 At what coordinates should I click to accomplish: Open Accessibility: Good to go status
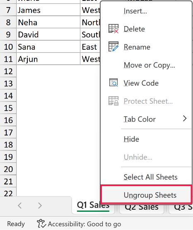click(x=79, y=224)
